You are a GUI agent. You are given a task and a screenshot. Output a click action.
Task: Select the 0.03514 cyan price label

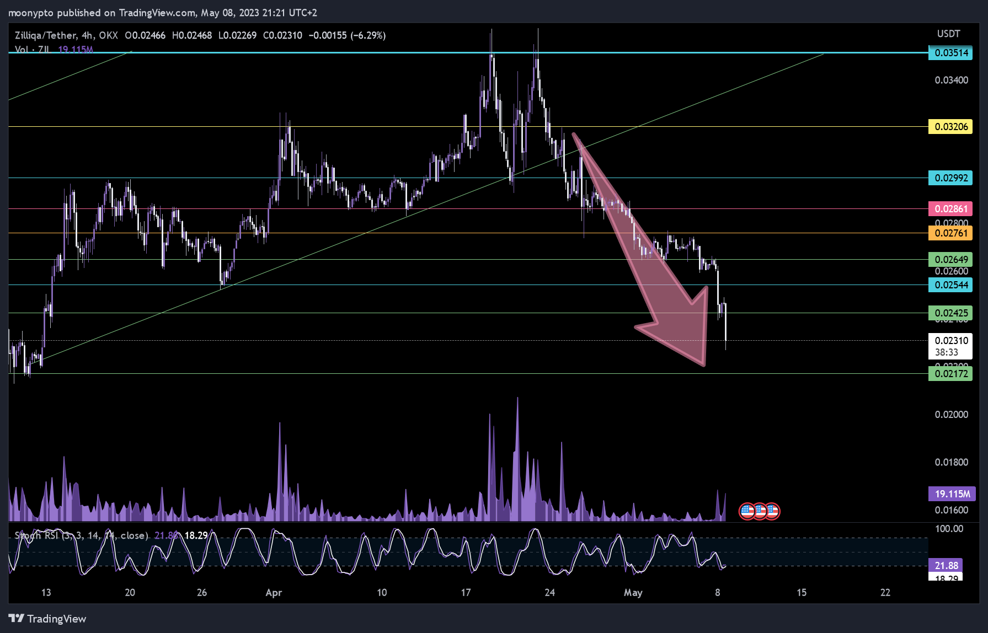pos(950,53)
